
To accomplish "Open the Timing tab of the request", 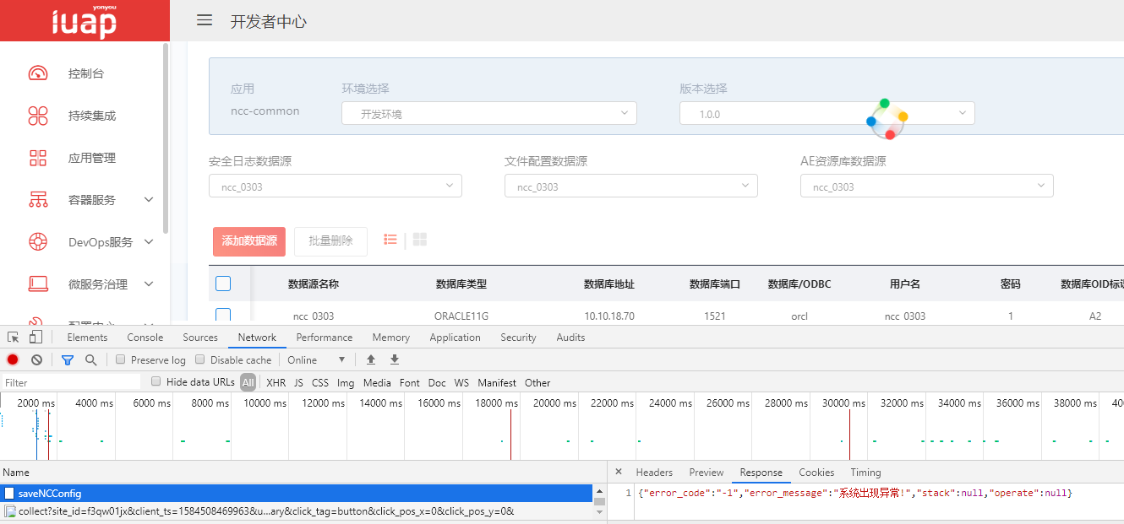I will tap(865, 473).
